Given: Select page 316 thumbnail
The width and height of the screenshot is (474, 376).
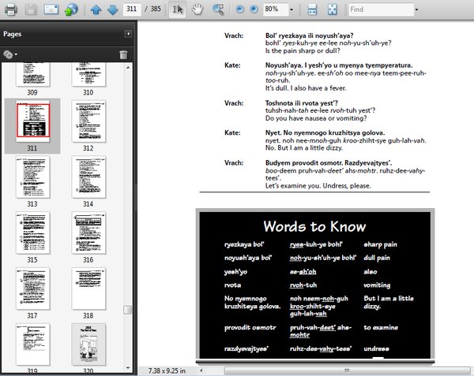Looking at the screenshot, I should (88, 232).
